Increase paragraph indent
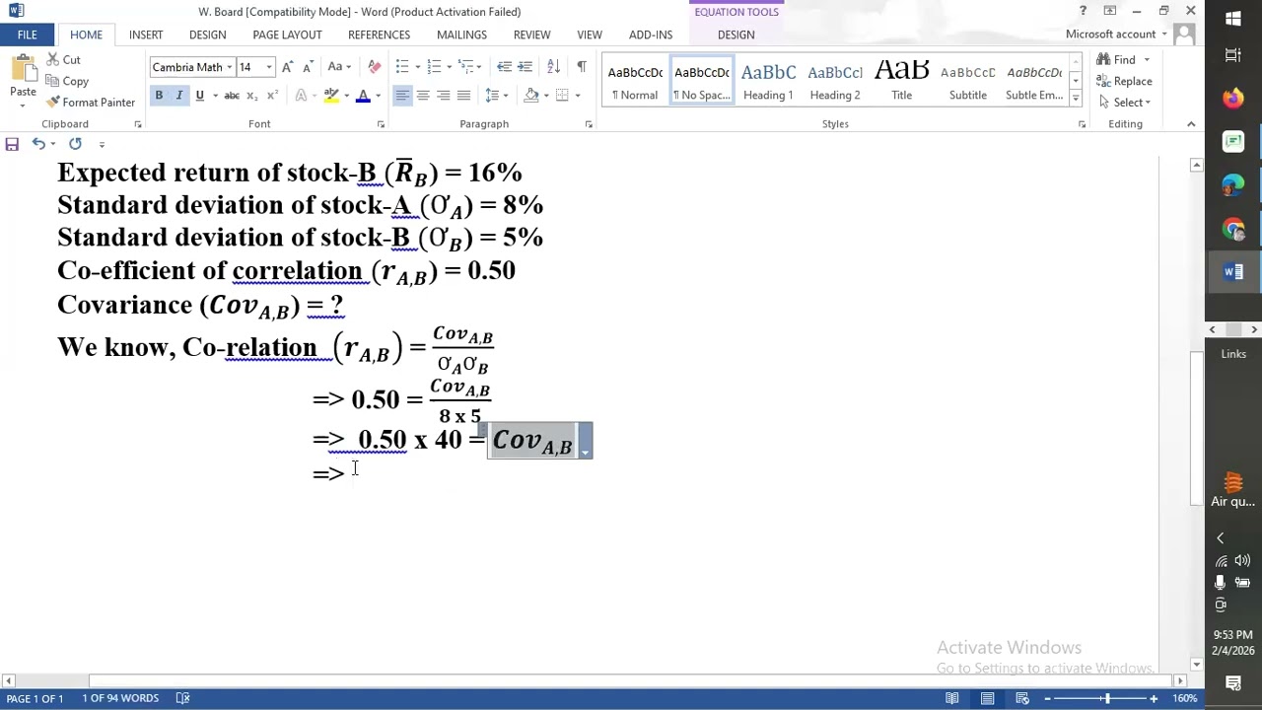The width and height of the screenshot is (1262, 710). tap(525, 67)
